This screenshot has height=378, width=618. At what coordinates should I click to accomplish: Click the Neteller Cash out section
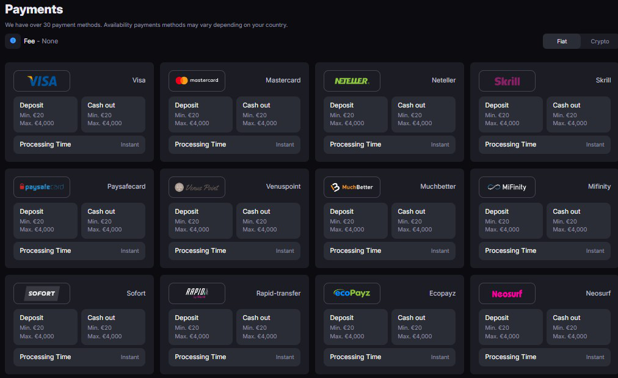(423, 114)
